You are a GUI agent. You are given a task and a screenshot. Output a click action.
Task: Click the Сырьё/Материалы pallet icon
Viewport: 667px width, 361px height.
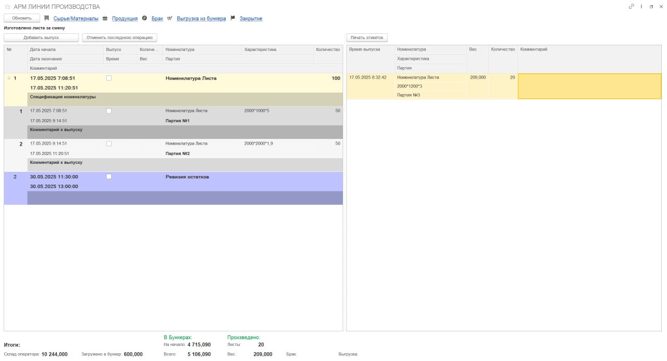pyautogui.click(x=47, y=18)
